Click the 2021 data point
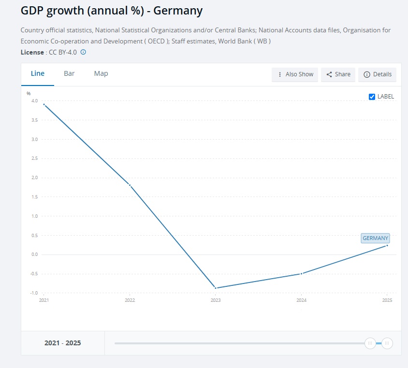408x368 pixels. point(44,104)
